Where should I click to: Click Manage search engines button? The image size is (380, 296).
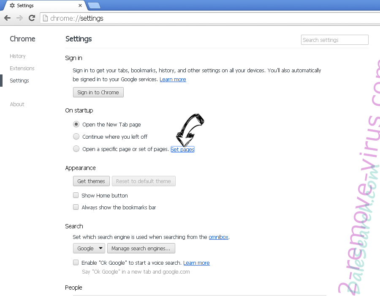coord(141,249)
